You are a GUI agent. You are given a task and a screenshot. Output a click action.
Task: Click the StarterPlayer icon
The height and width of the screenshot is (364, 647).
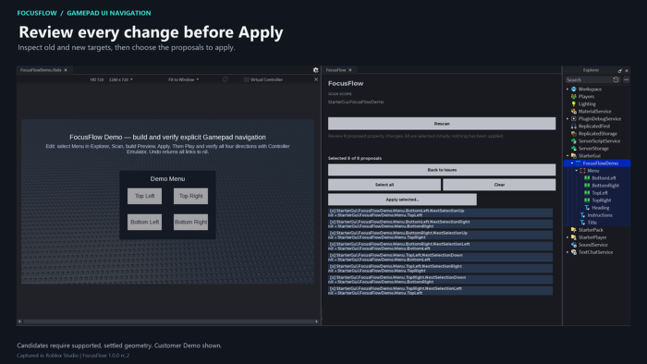click(x=574, y=237)
